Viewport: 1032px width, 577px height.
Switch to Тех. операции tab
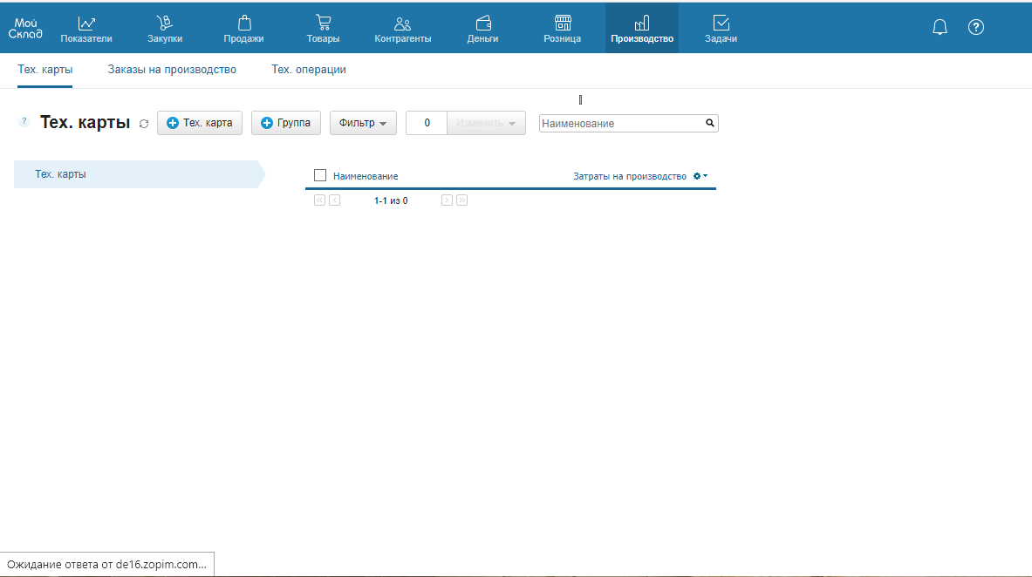coord(309,70)
